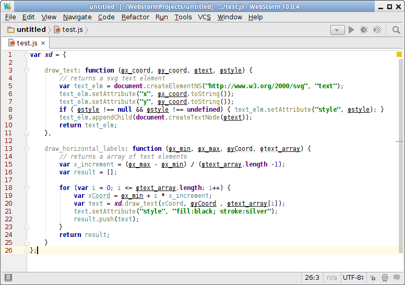This screenshot has width=405, height=285.
Task: Click 'undefined' keyword on line 8
Action: tap(203, 110)
